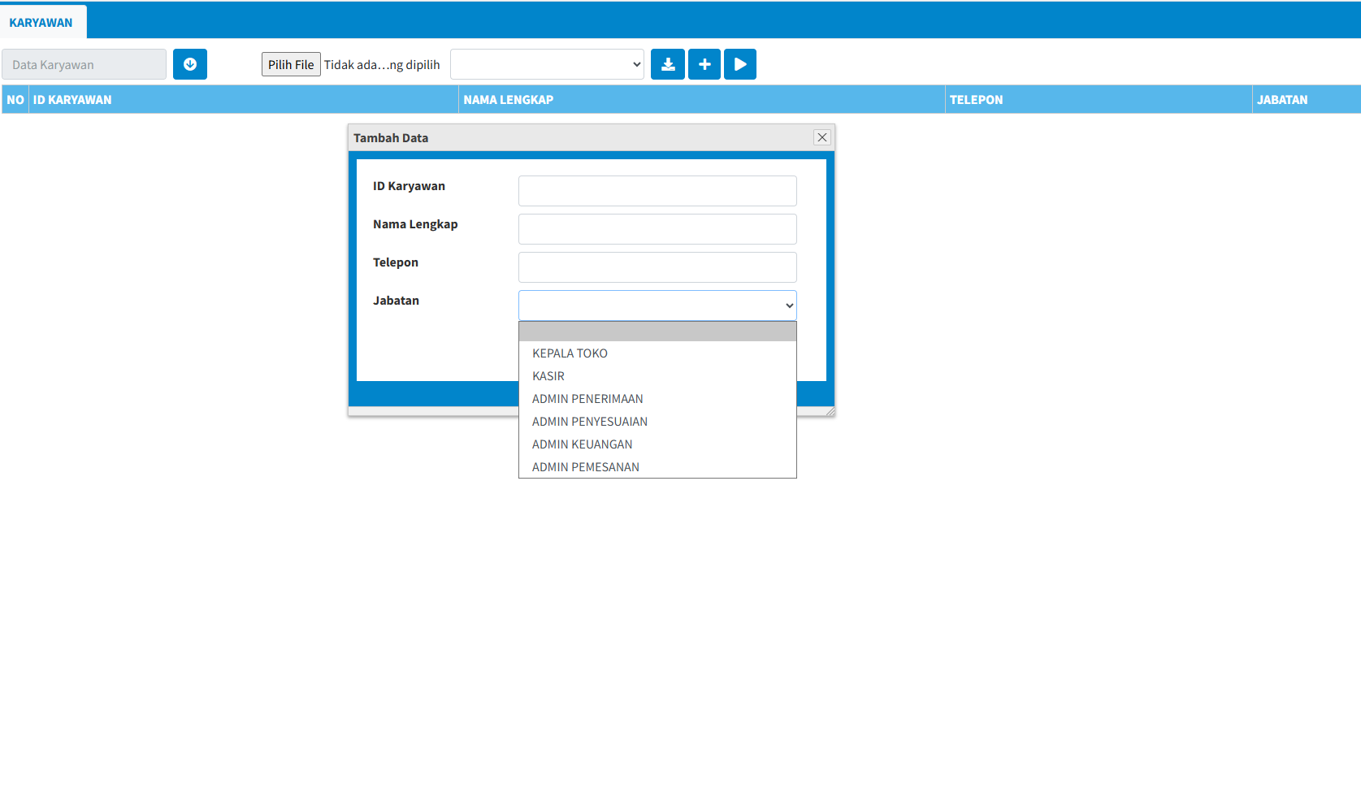Open the toolbar empty dropdown
Image resolution: width=1361 pixels, height=806 pixels.
548,64
